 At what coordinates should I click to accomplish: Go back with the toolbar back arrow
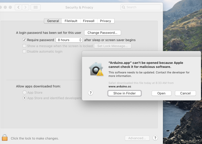pyautogui.click(x=19, y=7)
